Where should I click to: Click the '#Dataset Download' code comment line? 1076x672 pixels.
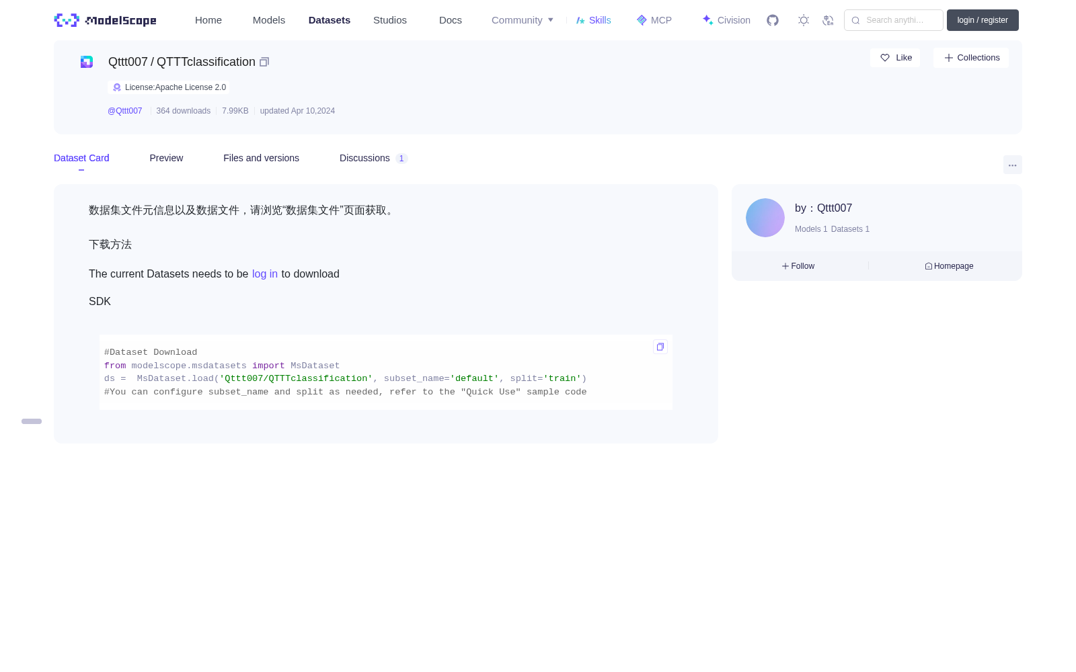point(151,352)
